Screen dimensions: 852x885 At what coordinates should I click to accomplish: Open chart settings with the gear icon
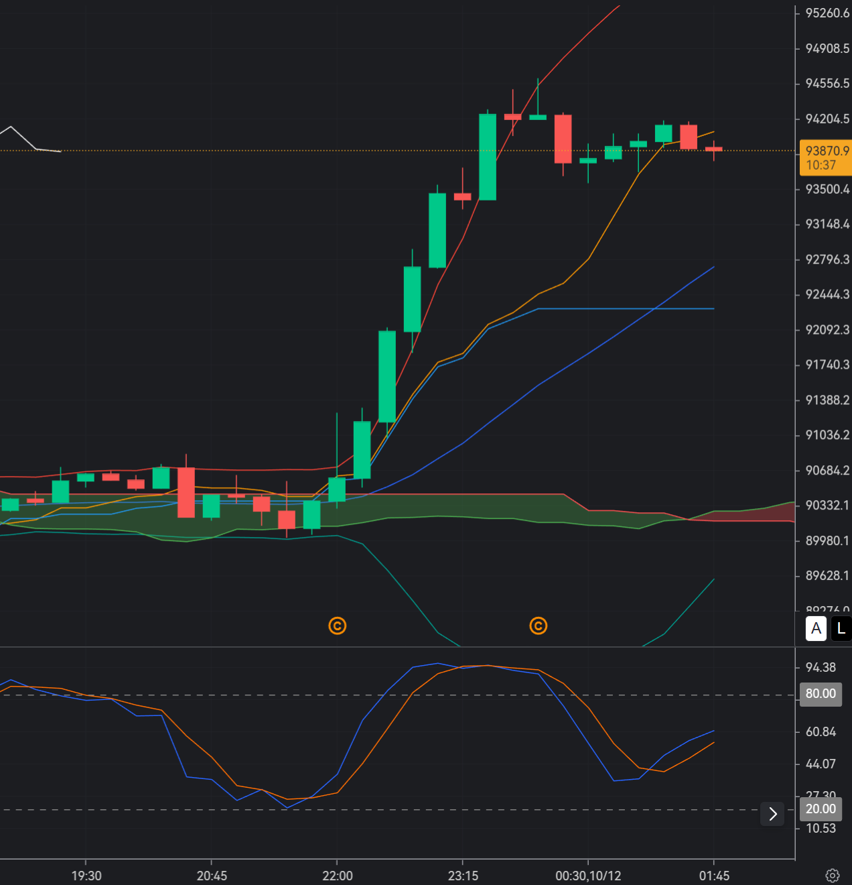coord(833,875)
